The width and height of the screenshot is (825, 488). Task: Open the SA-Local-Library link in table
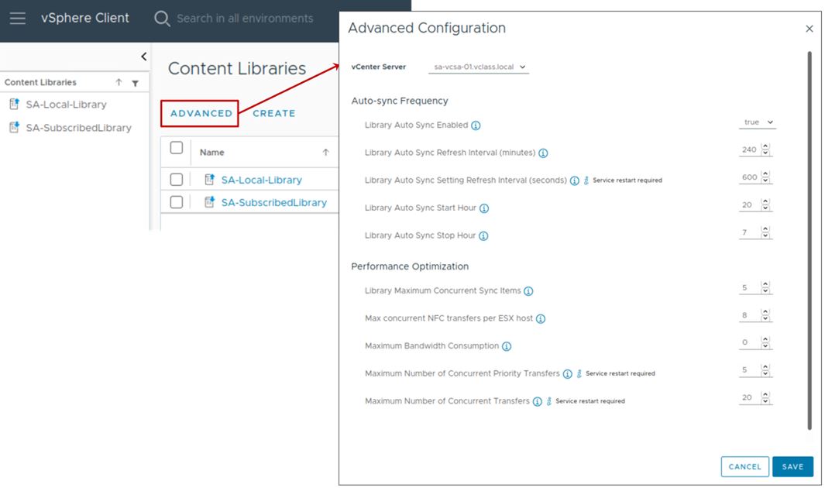point(261,180)
